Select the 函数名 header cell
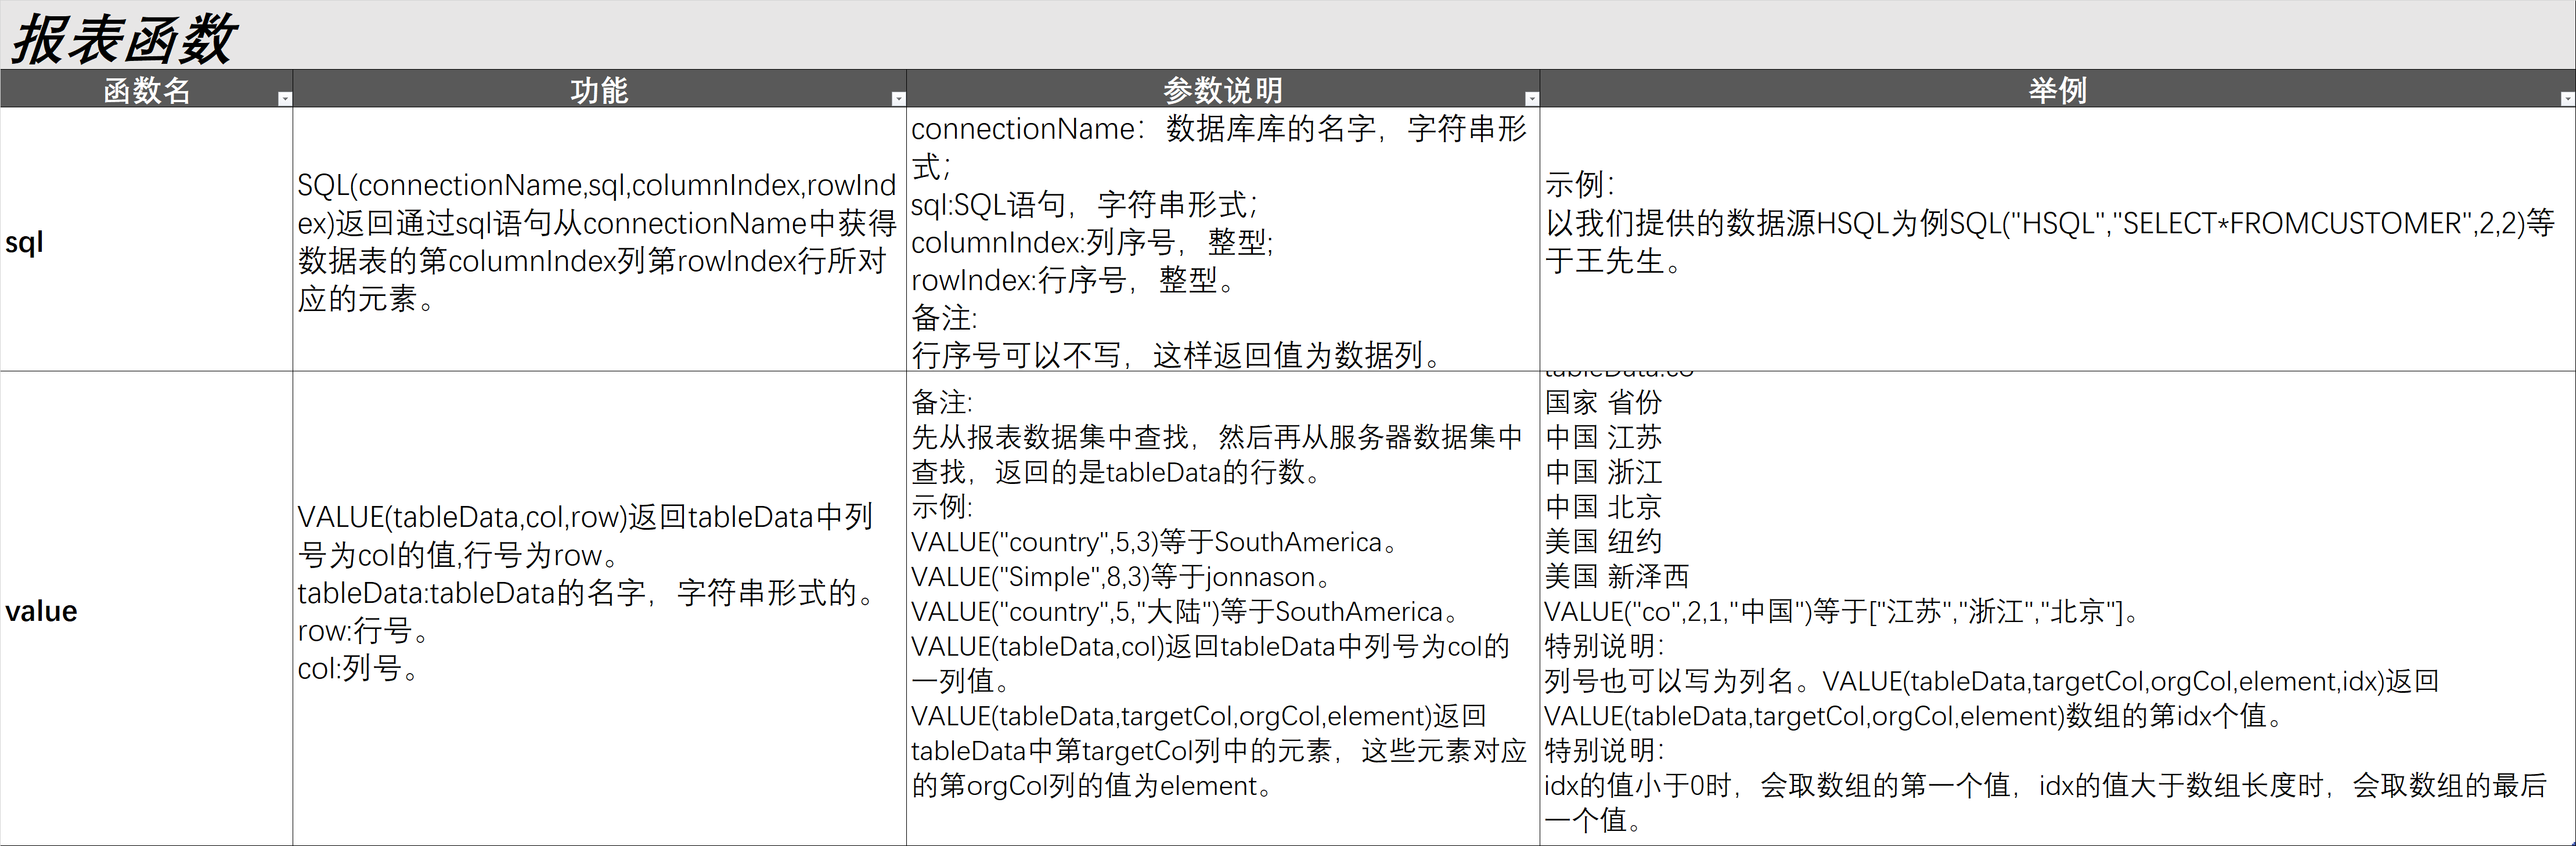 pyautogui.click(x=146, y=90)
